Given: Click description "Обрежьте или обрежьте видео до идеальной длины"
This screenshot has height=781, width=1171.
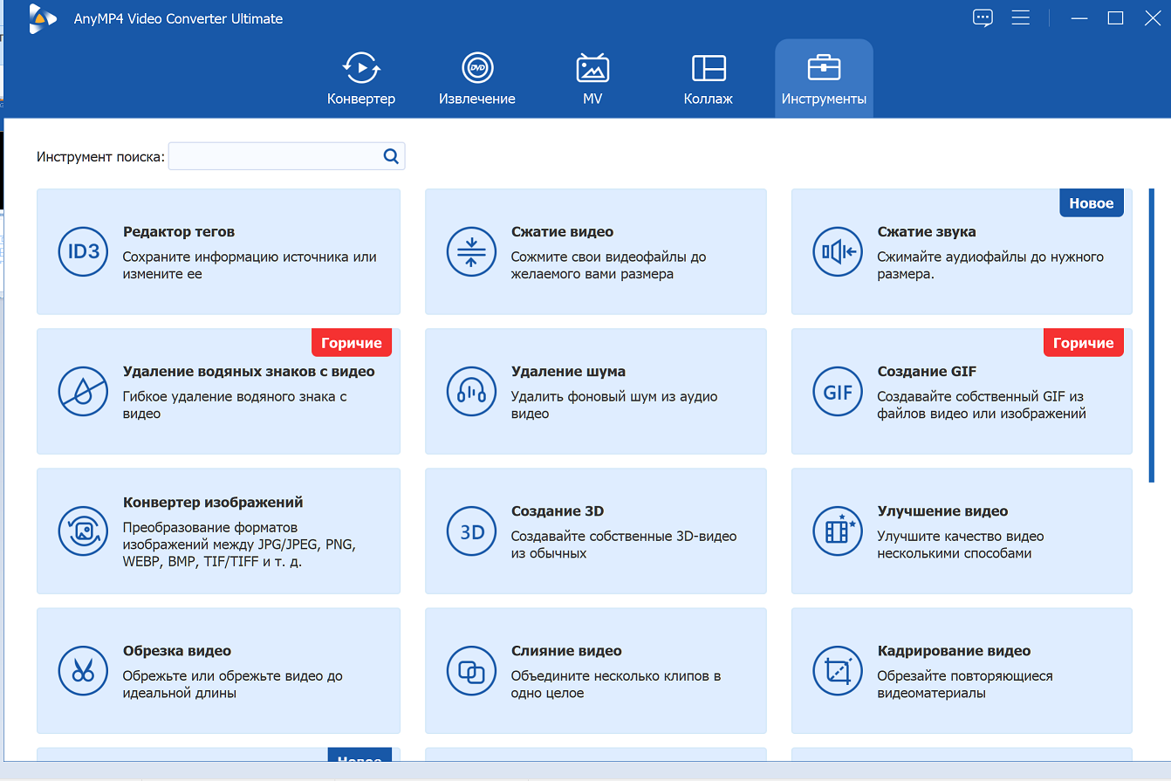Looking at the screenshot, I should (x=232, y=684).
